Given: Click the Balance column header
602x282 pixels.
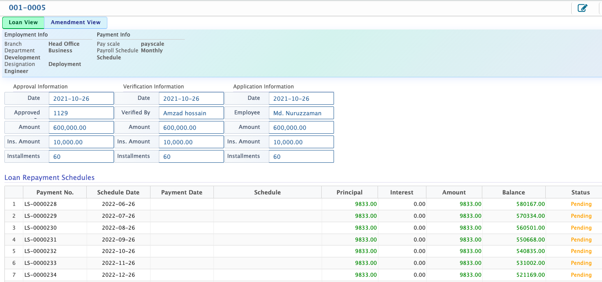Looking at the screenshot, I should coord(514,192).
